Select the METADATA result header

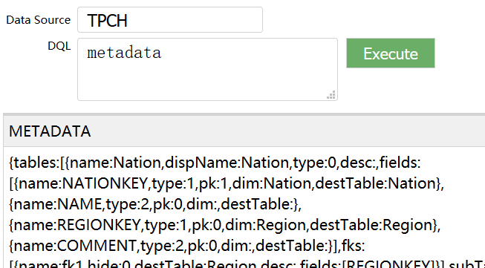(244, 131)
